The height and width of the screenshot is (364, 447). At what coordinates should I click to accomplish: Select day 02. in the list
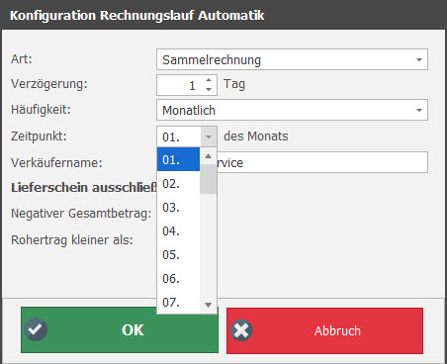178,183
